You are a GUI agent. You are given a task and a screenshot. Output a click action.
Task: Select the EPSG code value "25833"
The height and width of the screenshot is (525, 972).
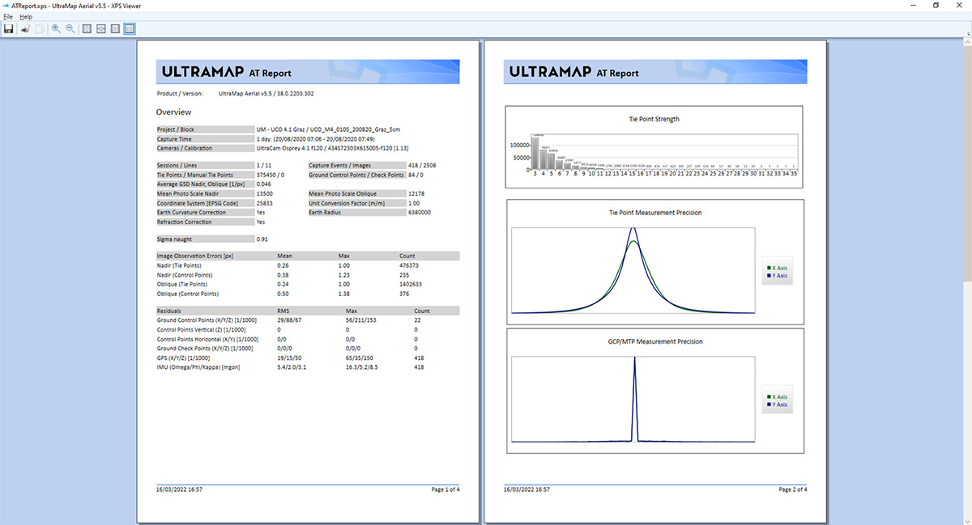click(x=264, y=203)
